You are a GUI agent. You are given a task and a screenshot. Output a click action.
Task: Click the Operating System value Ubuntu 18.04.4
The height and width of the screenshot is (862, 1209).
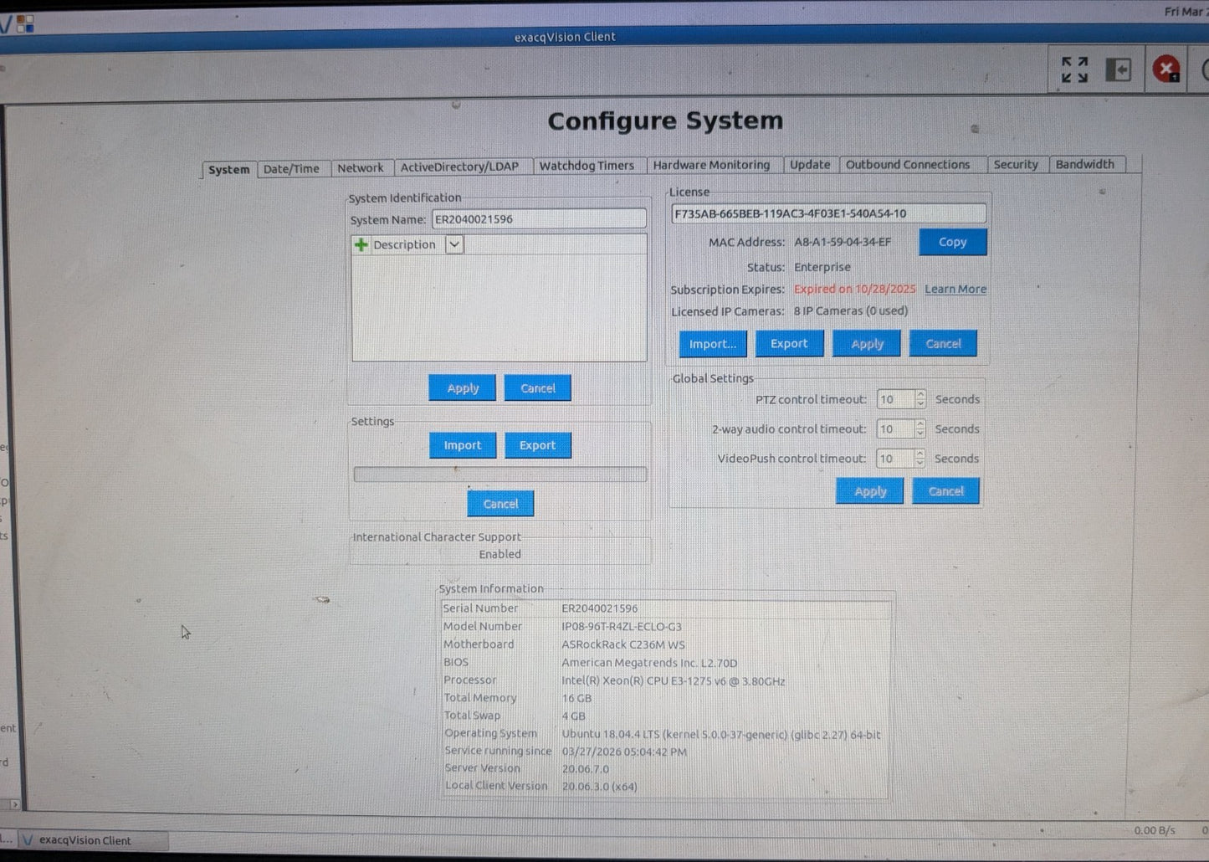(721, 735)
